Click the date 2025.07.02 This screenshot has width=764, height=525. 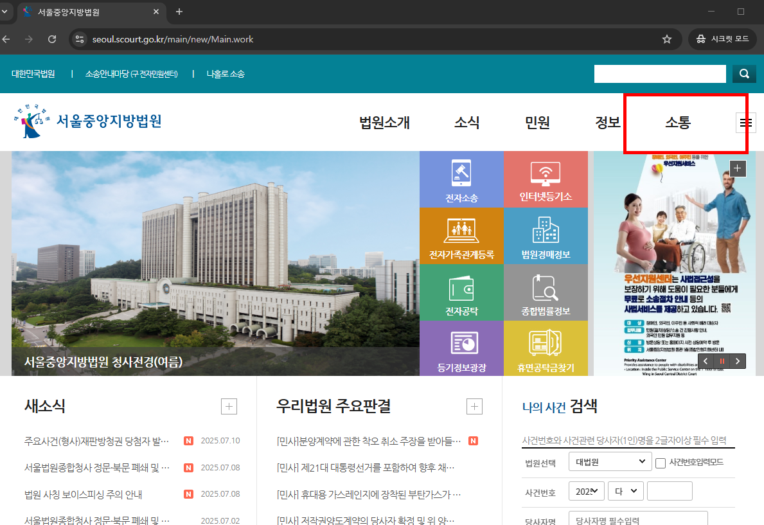tap(220, 520)
